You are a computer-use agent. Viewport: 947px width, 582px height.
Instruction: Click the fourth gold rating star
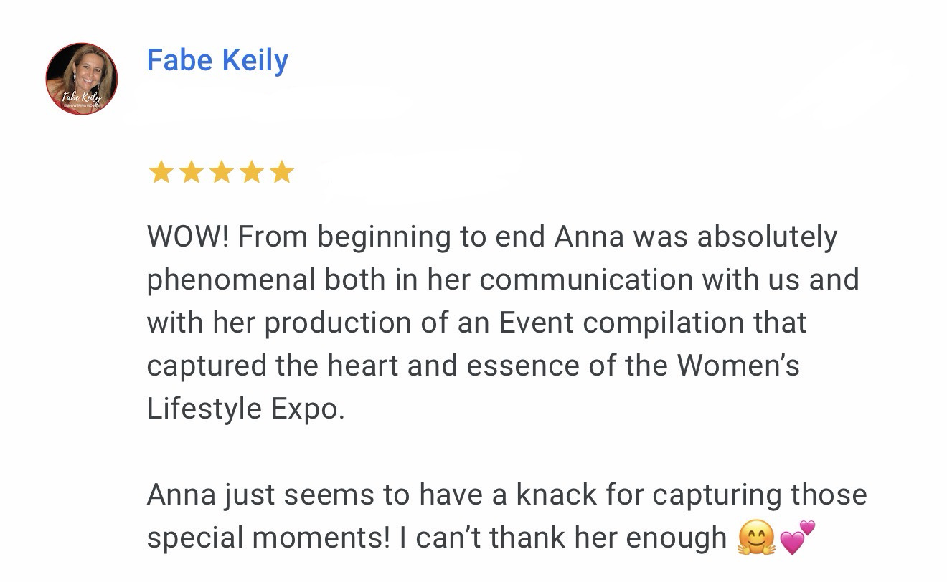(252, 173)
